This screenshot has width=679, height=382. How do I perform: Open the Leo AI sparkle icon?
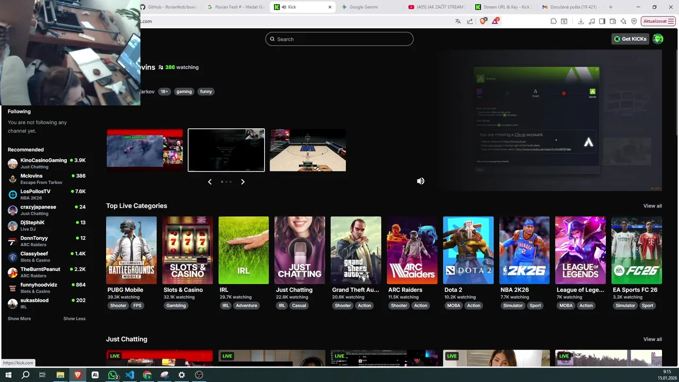pos(623,21)
